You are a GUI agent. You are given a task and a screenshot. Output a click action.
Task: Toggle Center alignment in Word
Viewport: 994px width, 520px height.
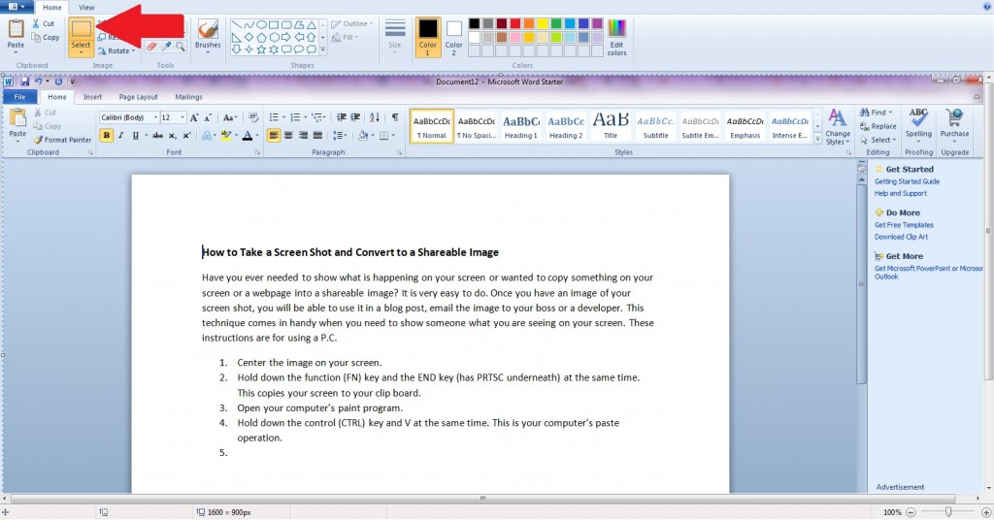(x=288, y=135)
